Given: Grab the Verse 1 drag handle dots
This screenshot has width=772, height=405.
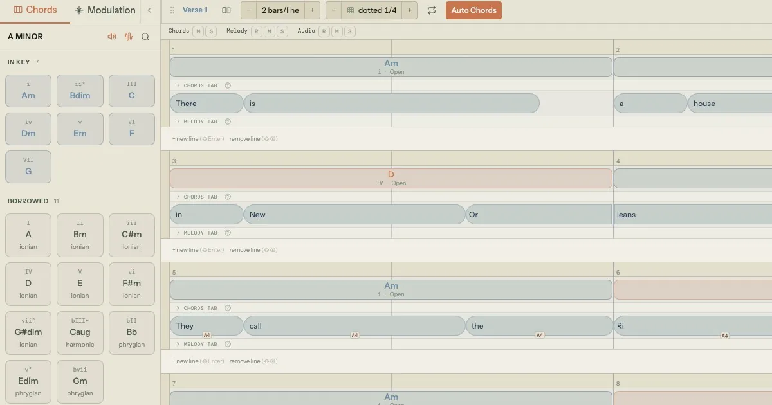Looking at the screenshot, I should 172,10.
